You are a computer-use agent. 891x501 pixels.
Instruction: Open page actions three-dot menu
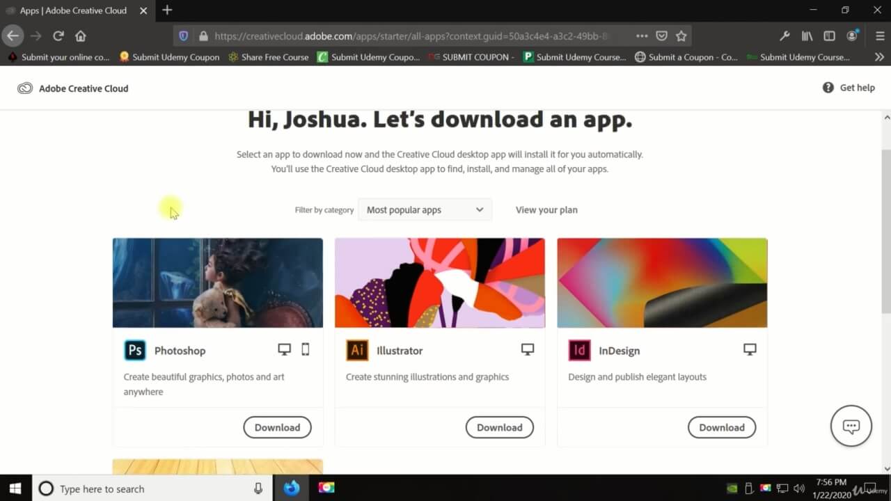642,35
